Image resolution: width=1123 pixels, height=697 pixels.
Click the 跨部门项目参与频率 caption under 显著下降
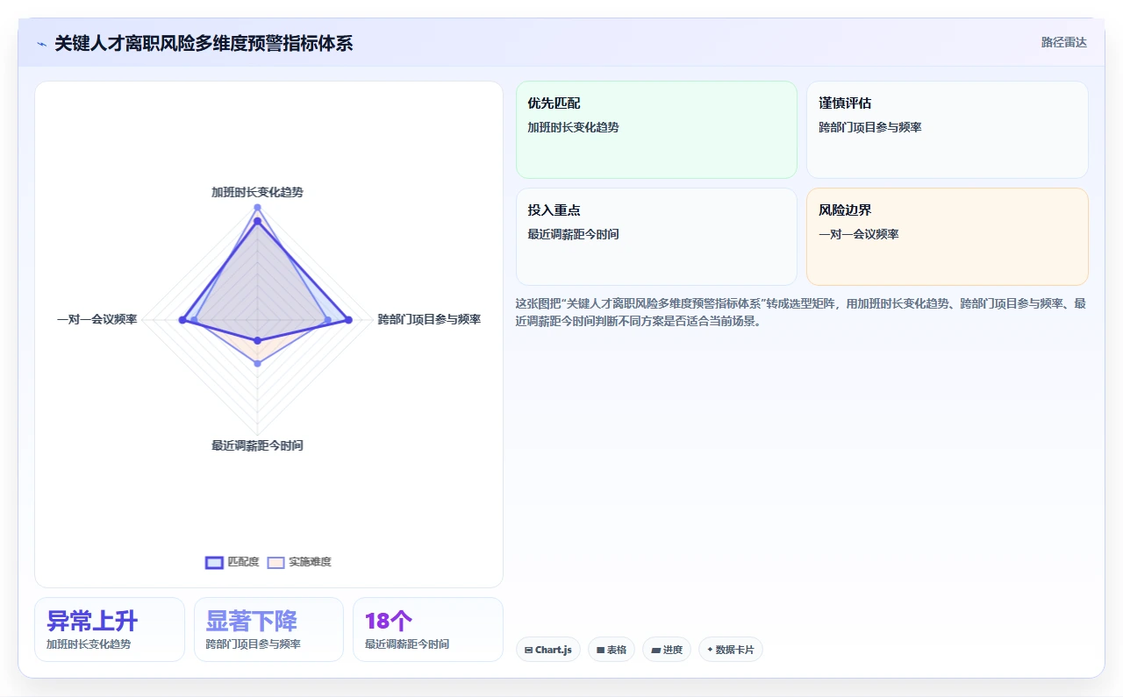[x=254, y=644]
